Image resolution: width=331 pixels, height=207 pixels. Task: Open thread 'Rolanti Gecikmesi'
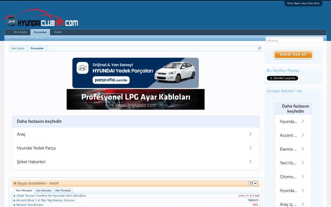30,205
